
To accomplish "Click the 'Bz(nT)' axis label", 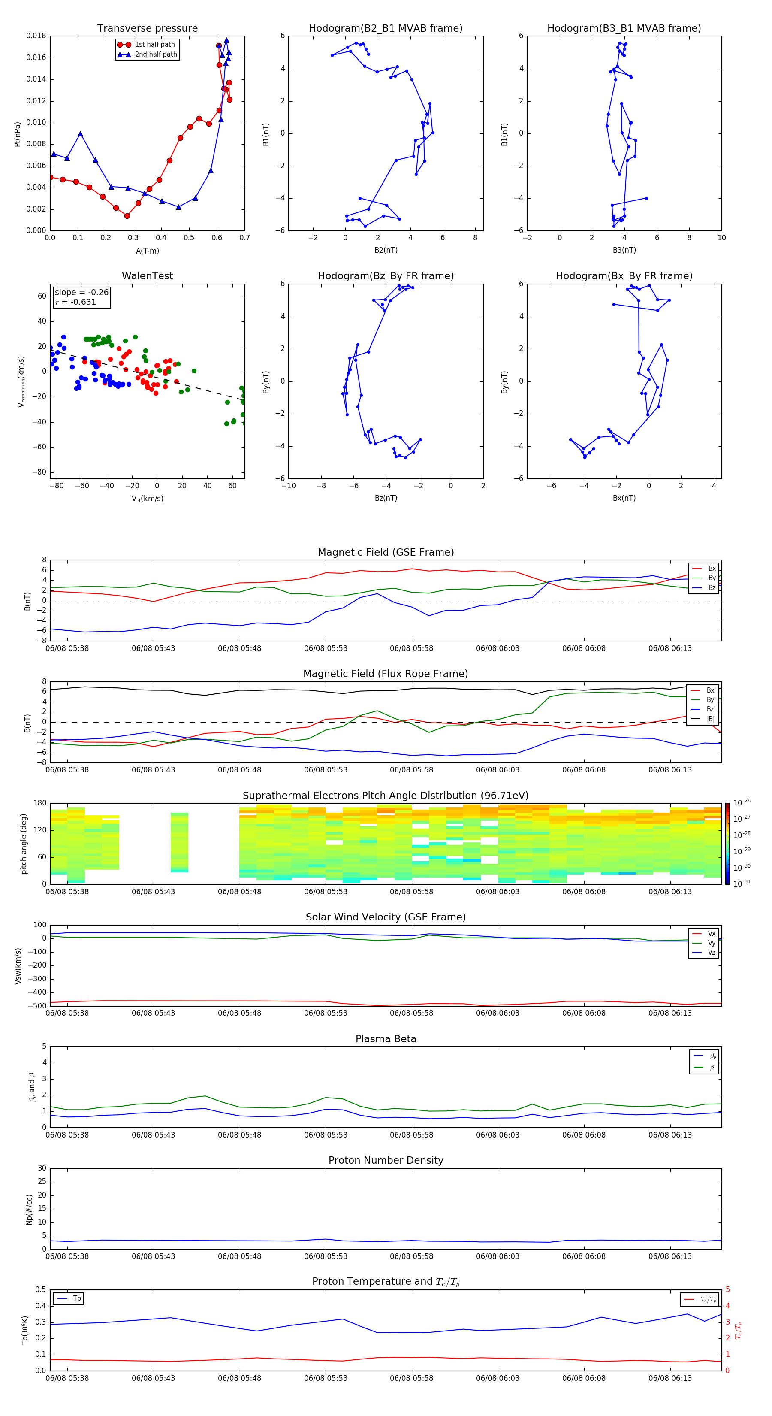I will (x=386, y=498).
